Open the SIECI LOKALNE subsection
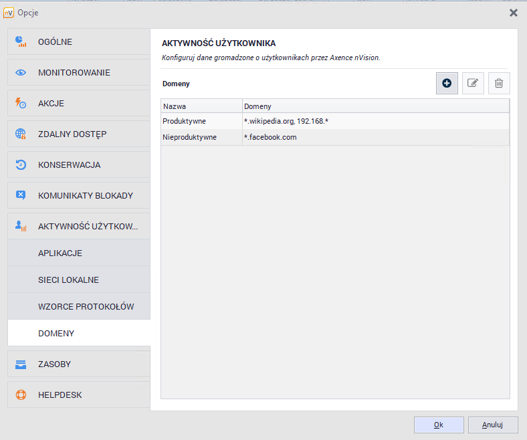527x440 pixels. [x=79, y=280]
